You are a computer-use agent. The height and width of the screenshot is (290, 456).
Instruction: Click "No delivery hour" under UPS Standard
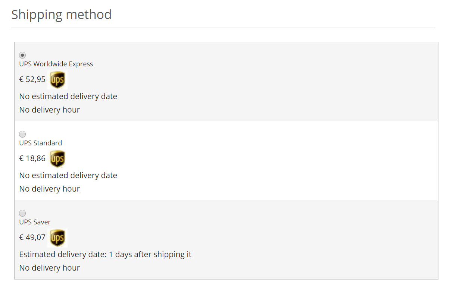(49, 189)
